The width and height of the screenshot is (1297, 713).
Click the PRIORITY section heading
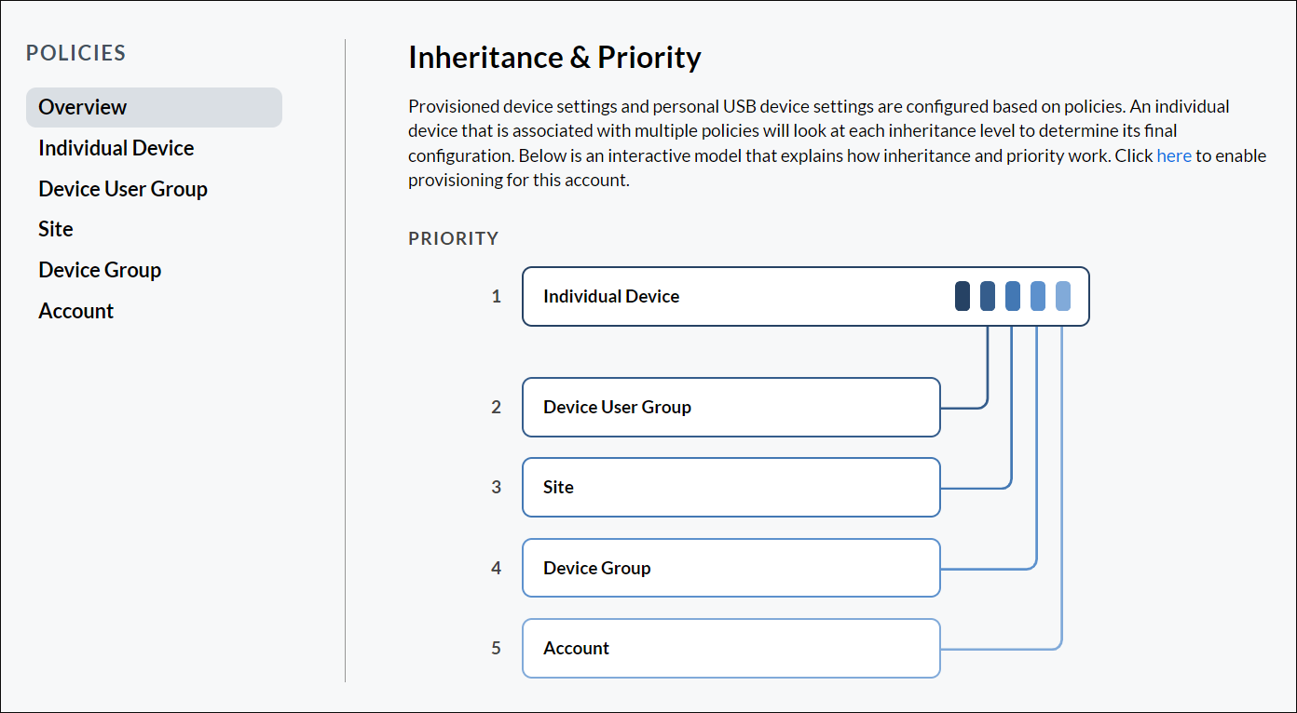454,238
